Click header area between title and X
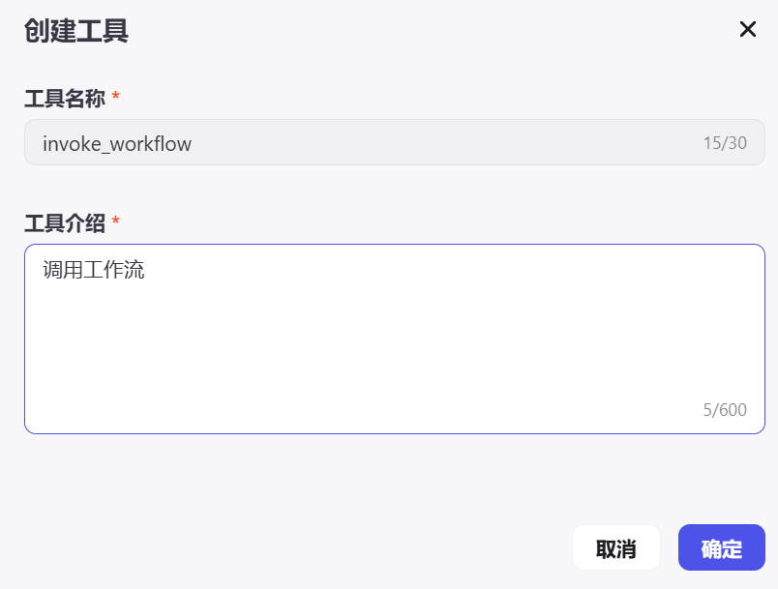 [x=435, y=31]
